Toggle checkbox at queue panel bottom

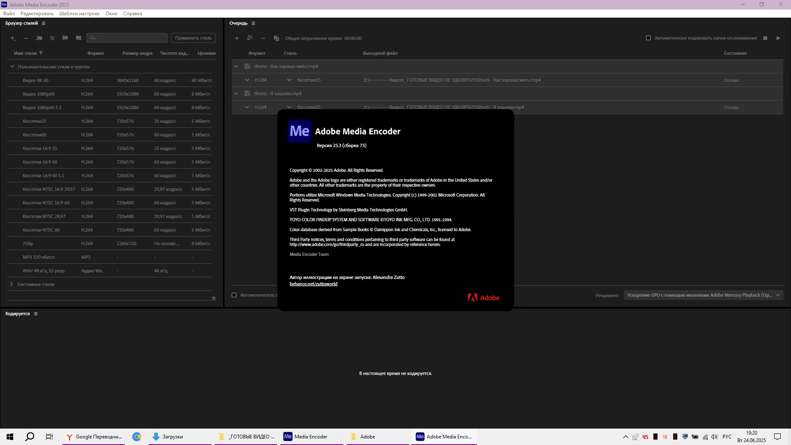[x=234, y=295]
